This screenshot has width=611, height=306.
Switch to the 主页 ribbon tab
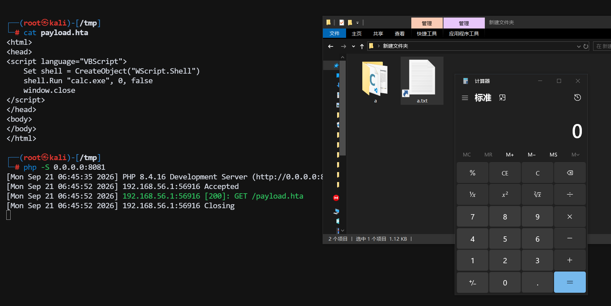point(357,33)
